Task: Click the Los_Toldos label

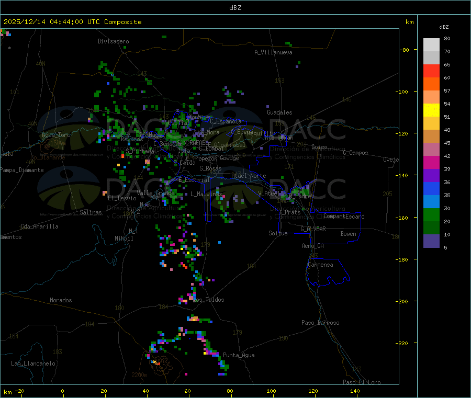Action: click(x=208, y=300)
